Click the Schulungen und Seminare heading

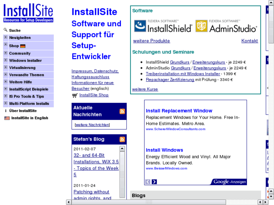pos(163,52)
